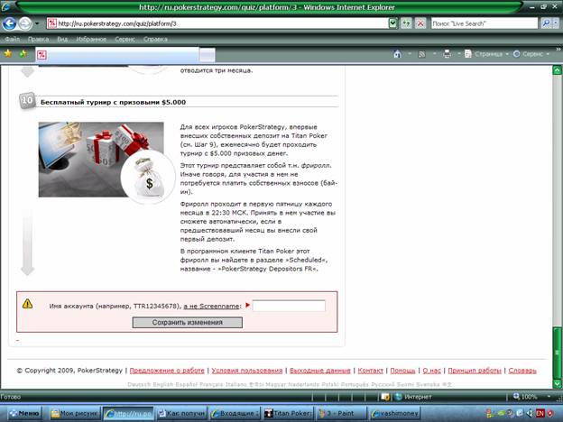
Task: Click the EN language tray indicator
Action: tap(540, 413)
